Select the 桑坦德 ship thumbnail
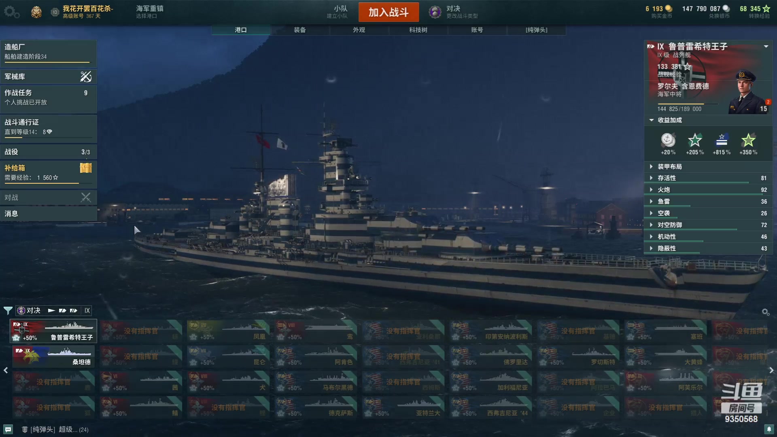Image resolution: width=777 pixels, height=437 pixels. [x=54, y=356]
